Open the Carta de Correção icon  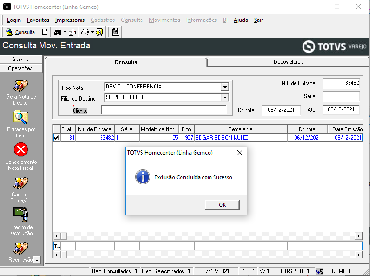21,183
